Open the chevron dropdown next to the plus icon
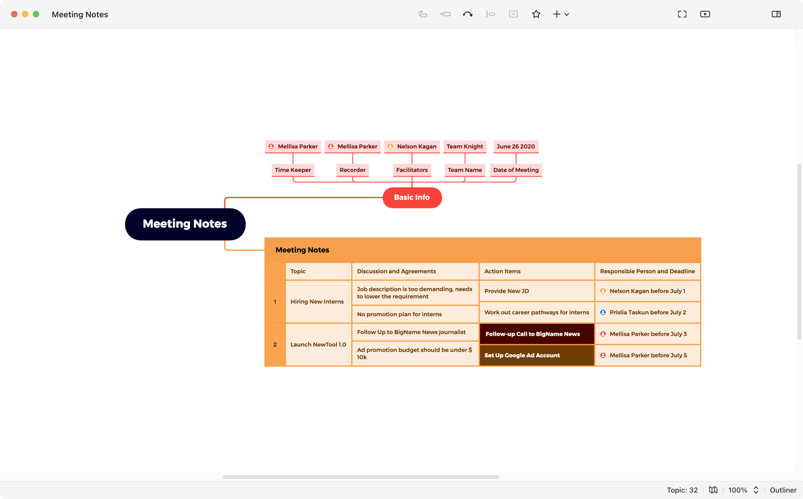 point(567,14)
